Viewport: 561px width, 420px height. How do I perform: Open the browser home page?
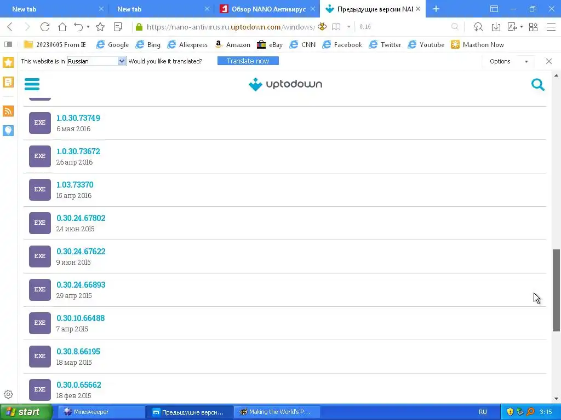coord(62,27)
